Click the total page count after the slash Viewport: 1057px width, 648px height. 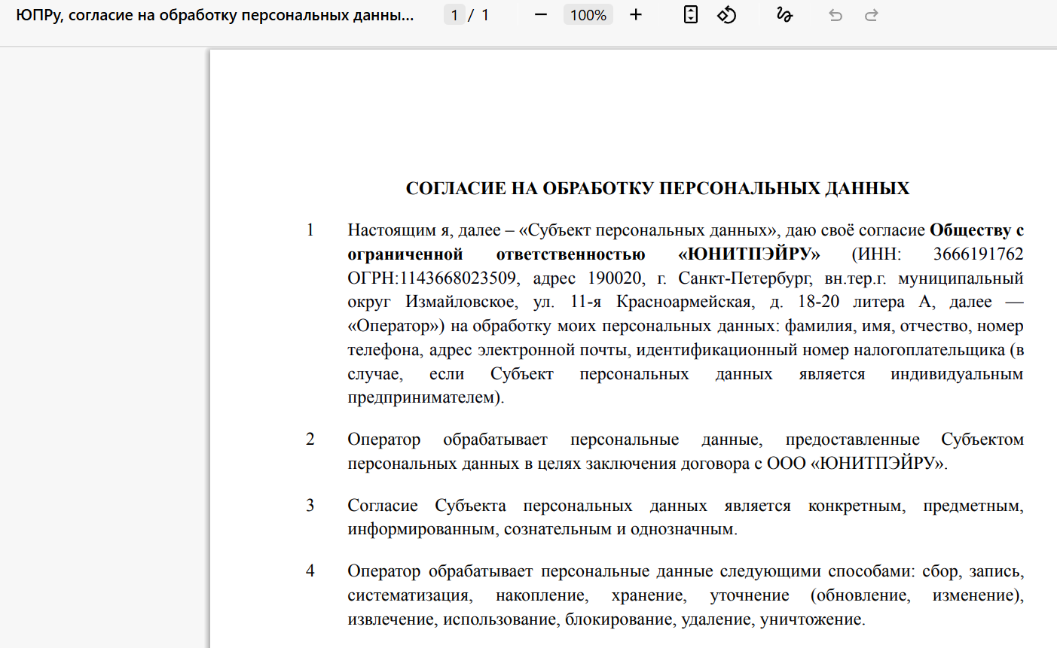485,15
